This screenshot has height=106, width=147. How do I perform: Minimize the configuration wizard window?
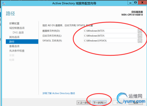130,3
